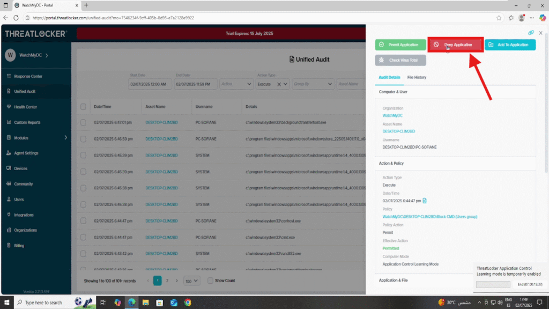Click Deny Application button

[455, 45]
